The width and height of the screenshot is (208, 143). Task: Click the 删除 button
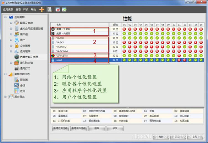[x=97, y=128]
